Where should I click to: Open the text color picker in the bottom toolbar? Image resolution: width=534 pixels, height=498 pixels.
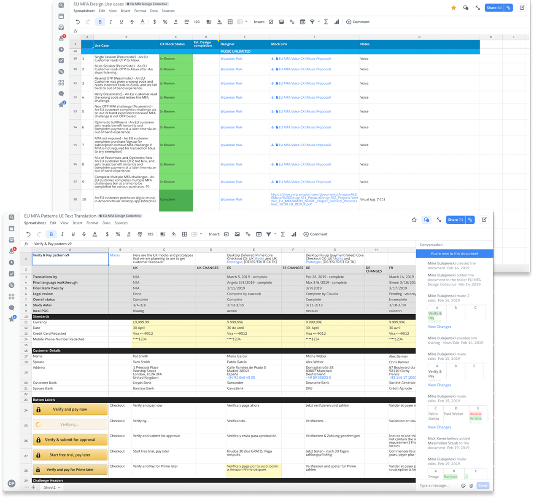(x=95, y=234)
